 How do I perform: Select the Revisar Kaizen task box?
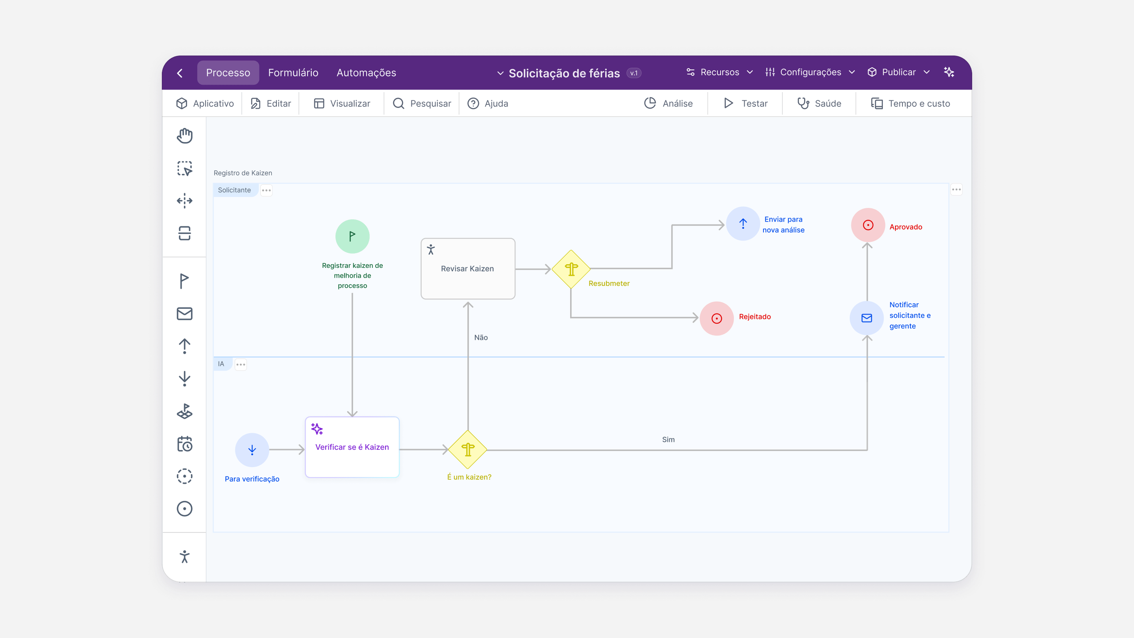pyautogui.click(x=468, y=269)
